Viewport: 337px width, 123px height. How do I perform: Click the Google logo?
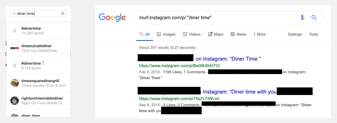[x=112, y=18]
